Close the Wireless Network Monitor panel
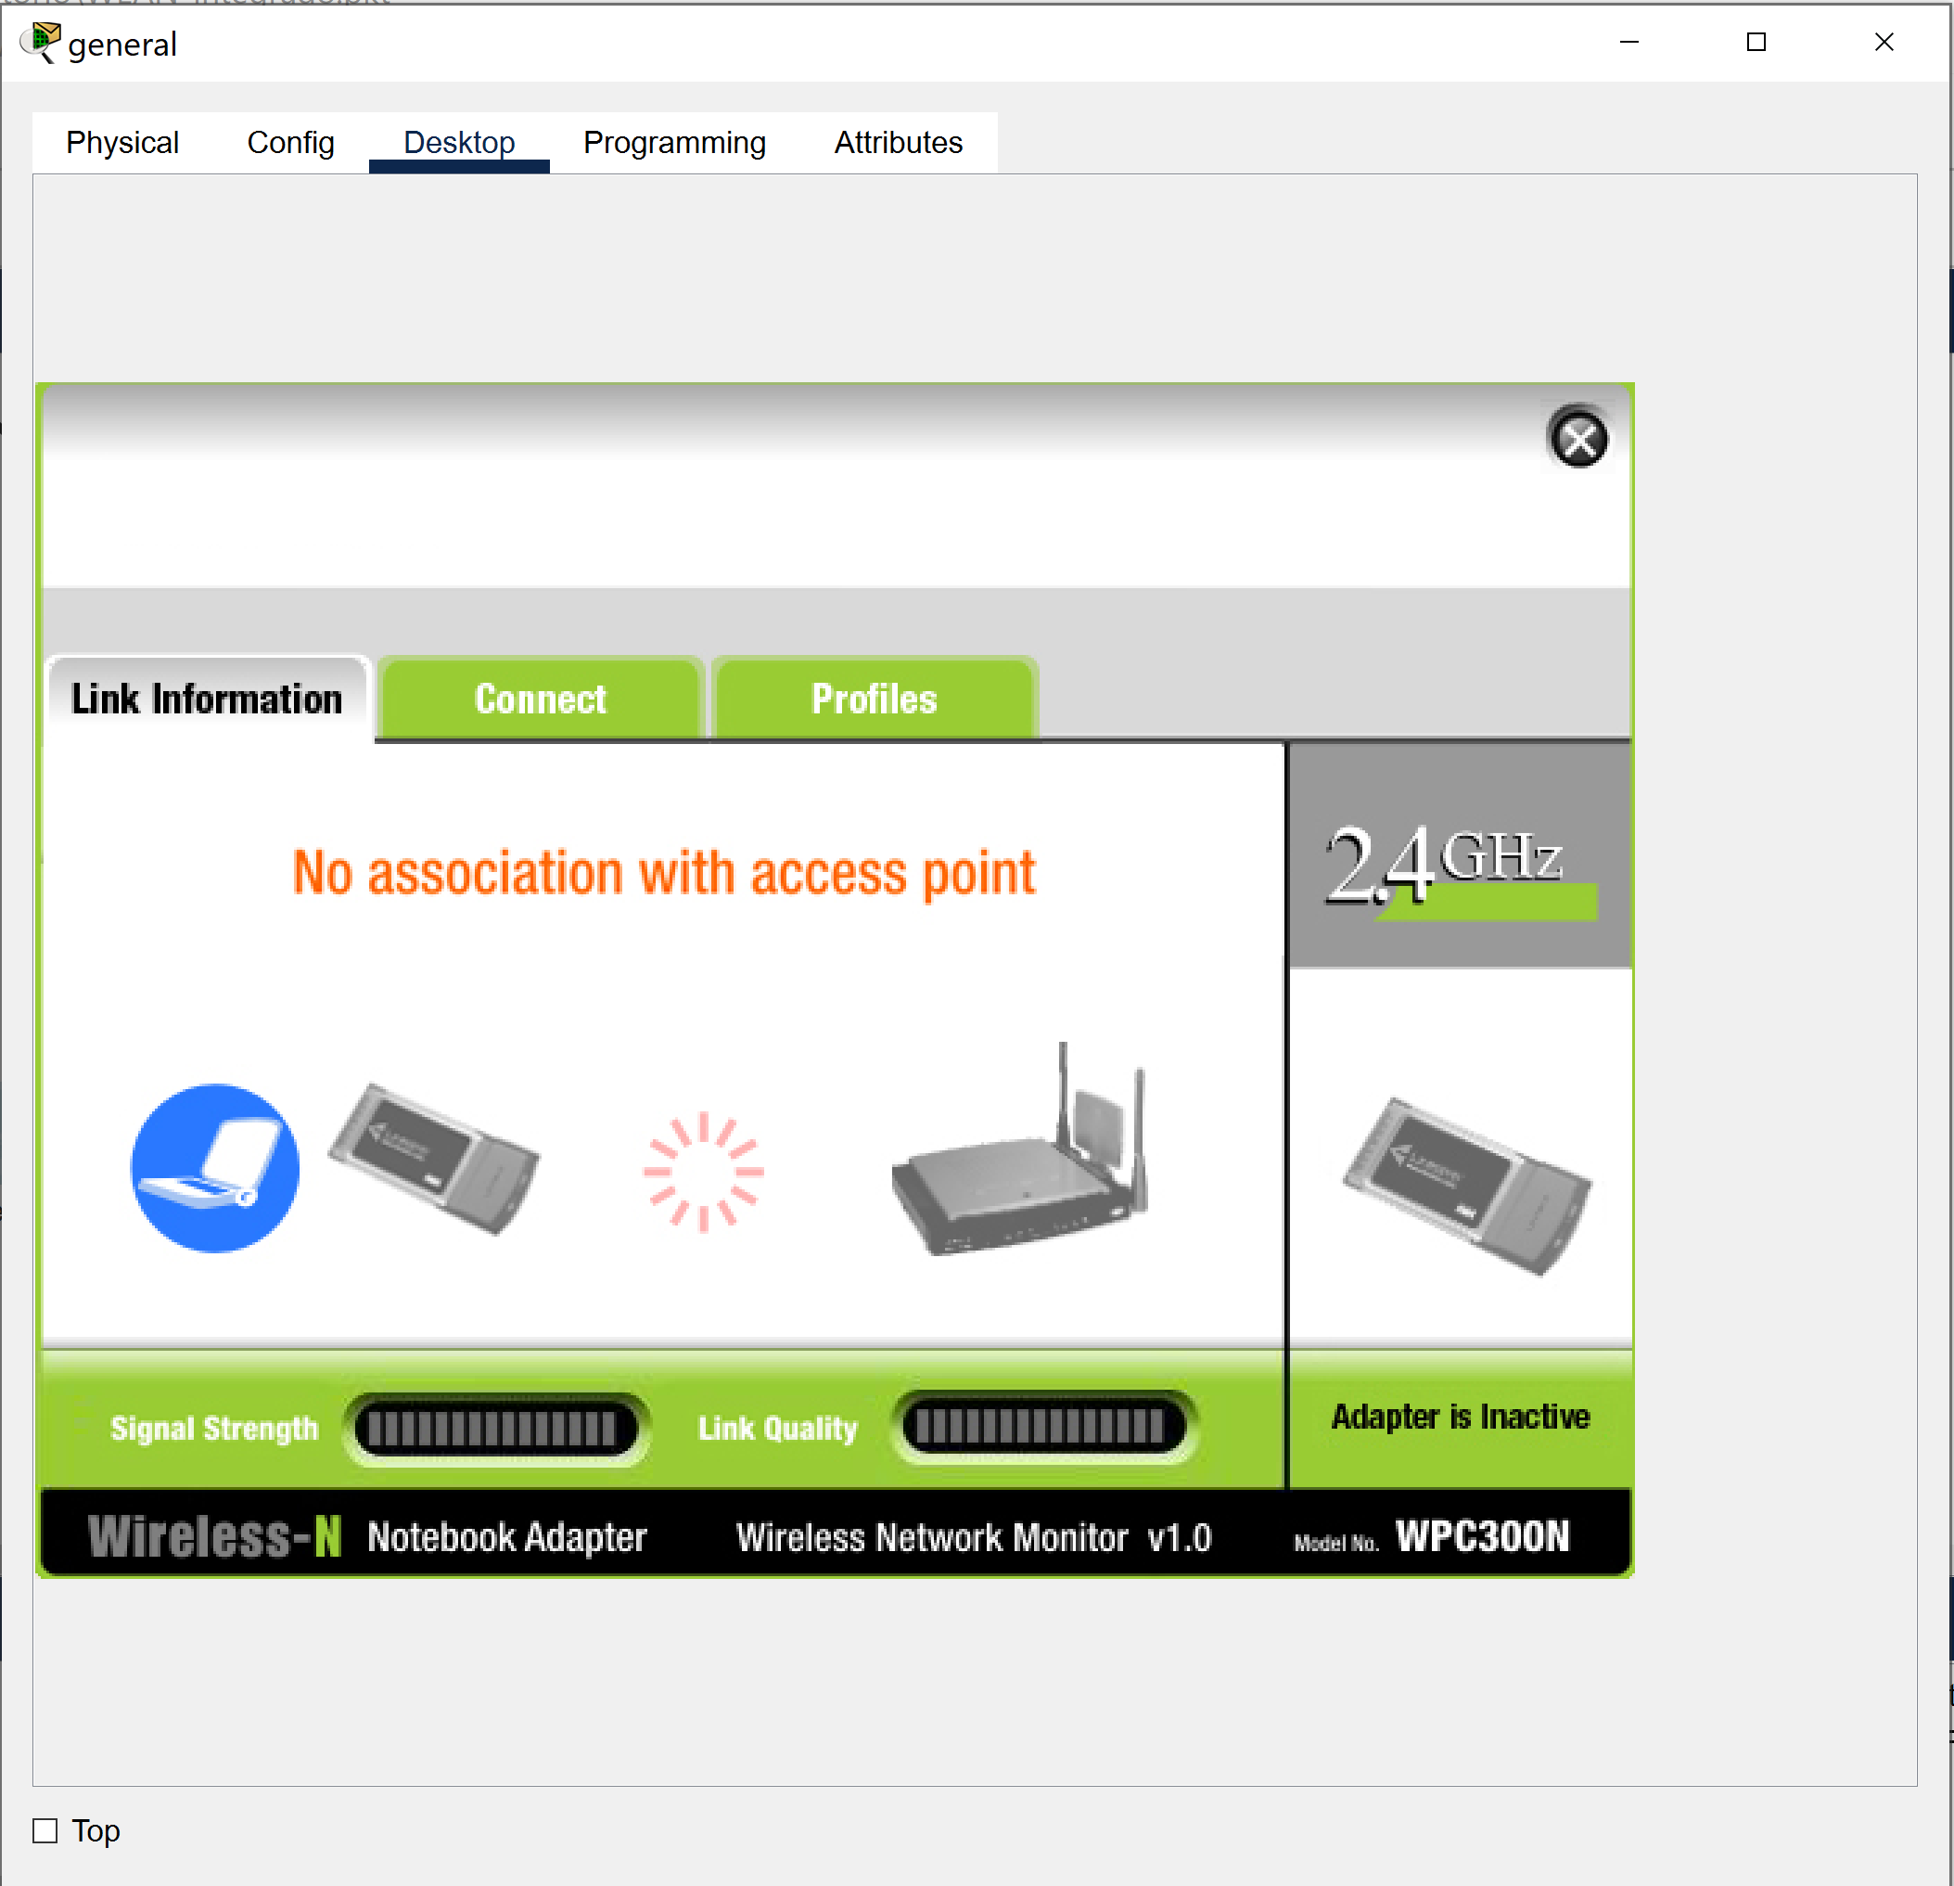Image resolution: width=1954 pixels, height=1886 pixels. click(1578, 439)
